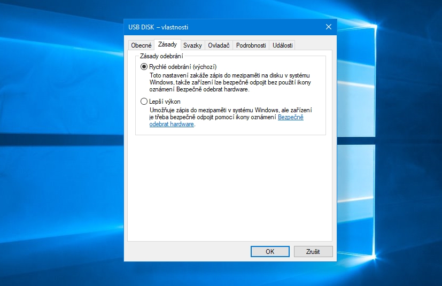Image resolution: width=442 pixels, height=286 pixels.
Task: Click the Zásady odebrání group box heading
Action: click(161, 56)
